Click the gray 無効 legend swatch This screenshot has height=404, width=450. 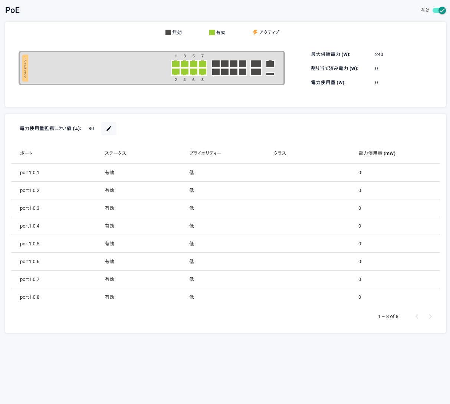[x=168, y=33]
